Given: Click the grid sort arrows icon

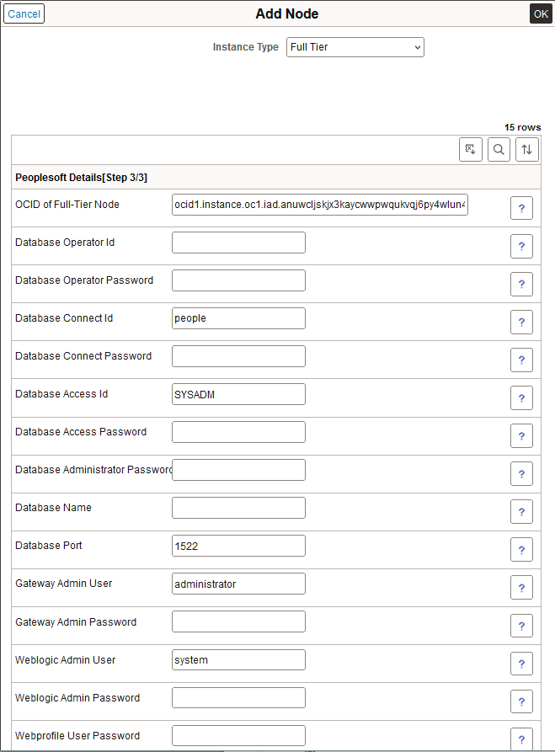Looking at the screenshot, I should coord(526,150).
